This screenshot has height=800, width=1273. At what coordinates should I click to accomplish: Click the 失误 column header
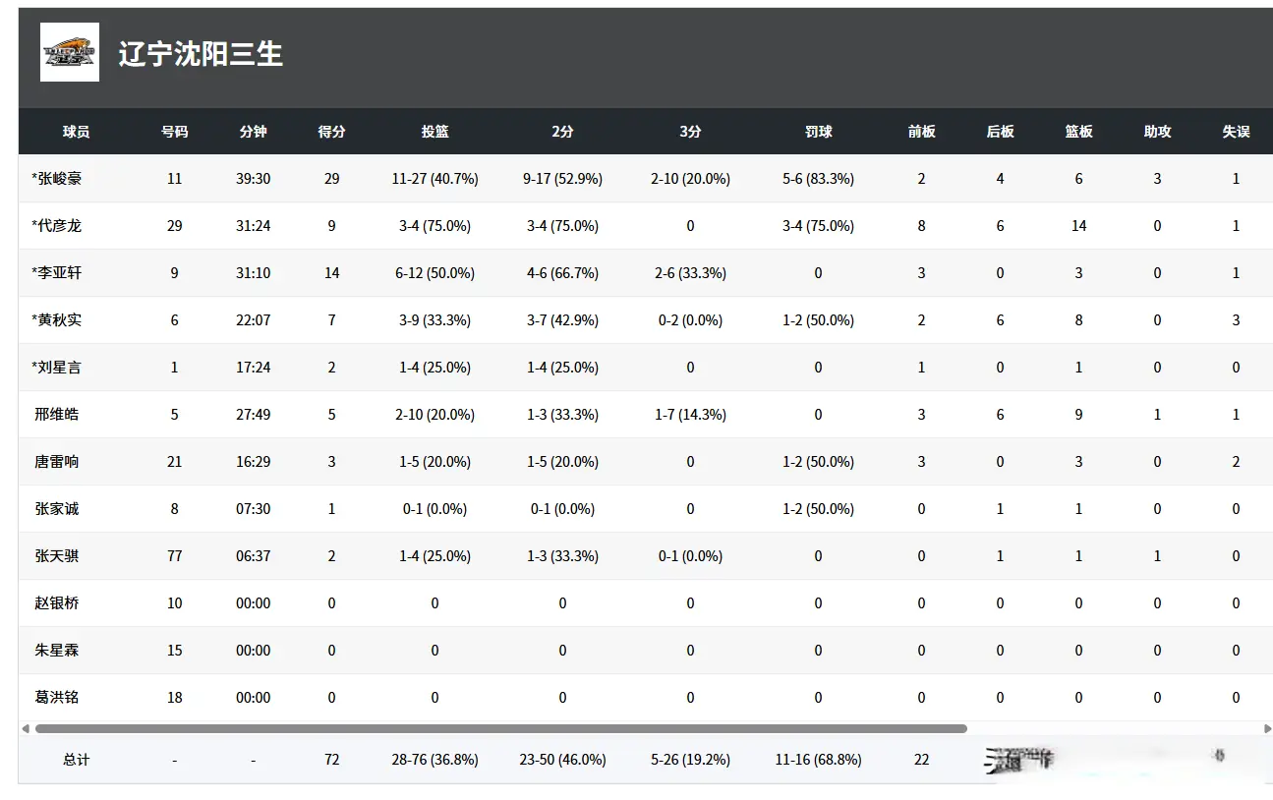(1236, 132)
